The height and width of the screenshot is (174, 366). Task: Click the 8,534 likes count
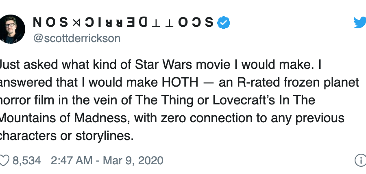pos(26,161)
